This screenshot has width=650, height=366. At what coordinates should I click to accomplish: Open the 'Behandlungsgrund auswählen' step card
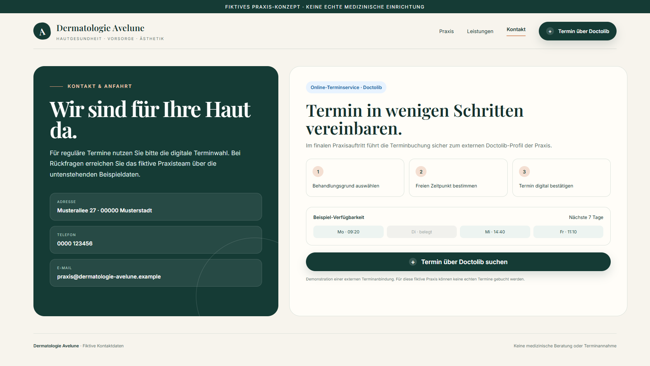click(x=355, y=178)
